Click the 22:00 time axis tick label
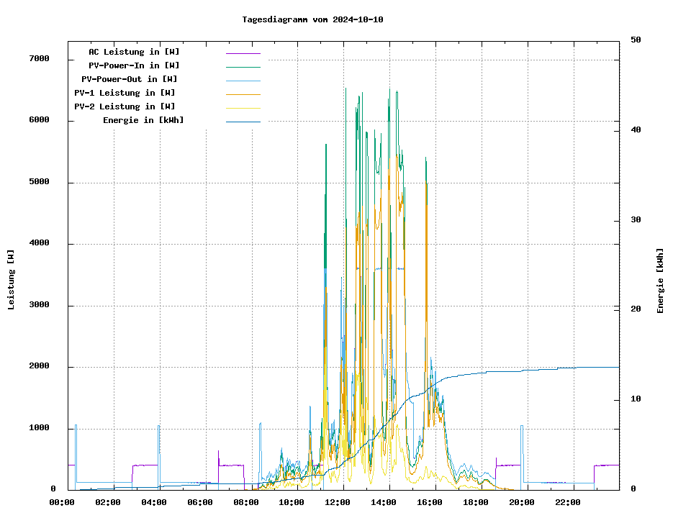The image size is (691, 518). 568,502
